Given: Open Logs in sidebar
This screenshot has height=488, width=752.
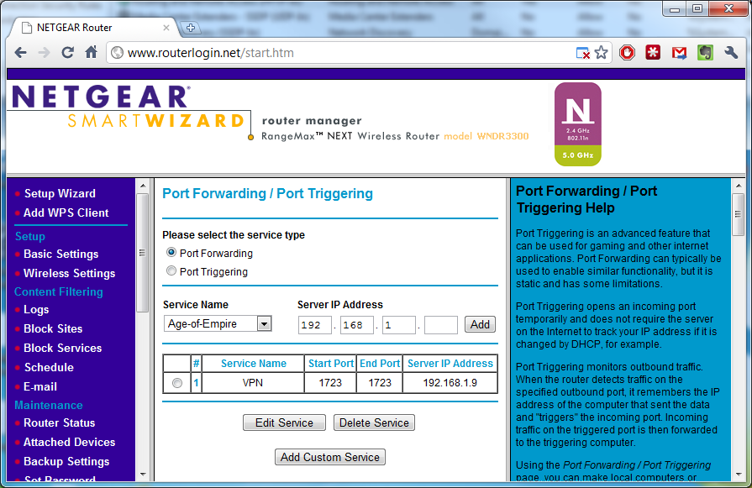Looking at the screenshot, I should [36, 310].
